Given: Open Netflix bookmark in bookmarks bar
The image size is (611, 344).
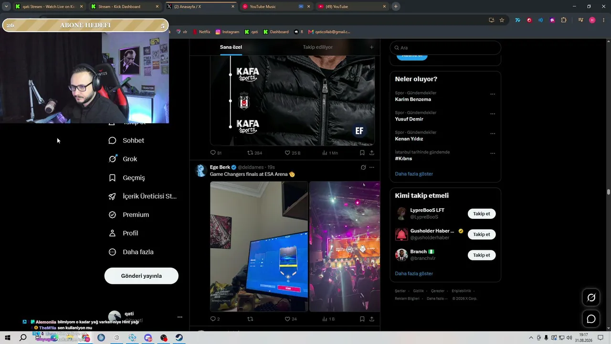Looking at the screenshot, I should click(x=201, y=32).
